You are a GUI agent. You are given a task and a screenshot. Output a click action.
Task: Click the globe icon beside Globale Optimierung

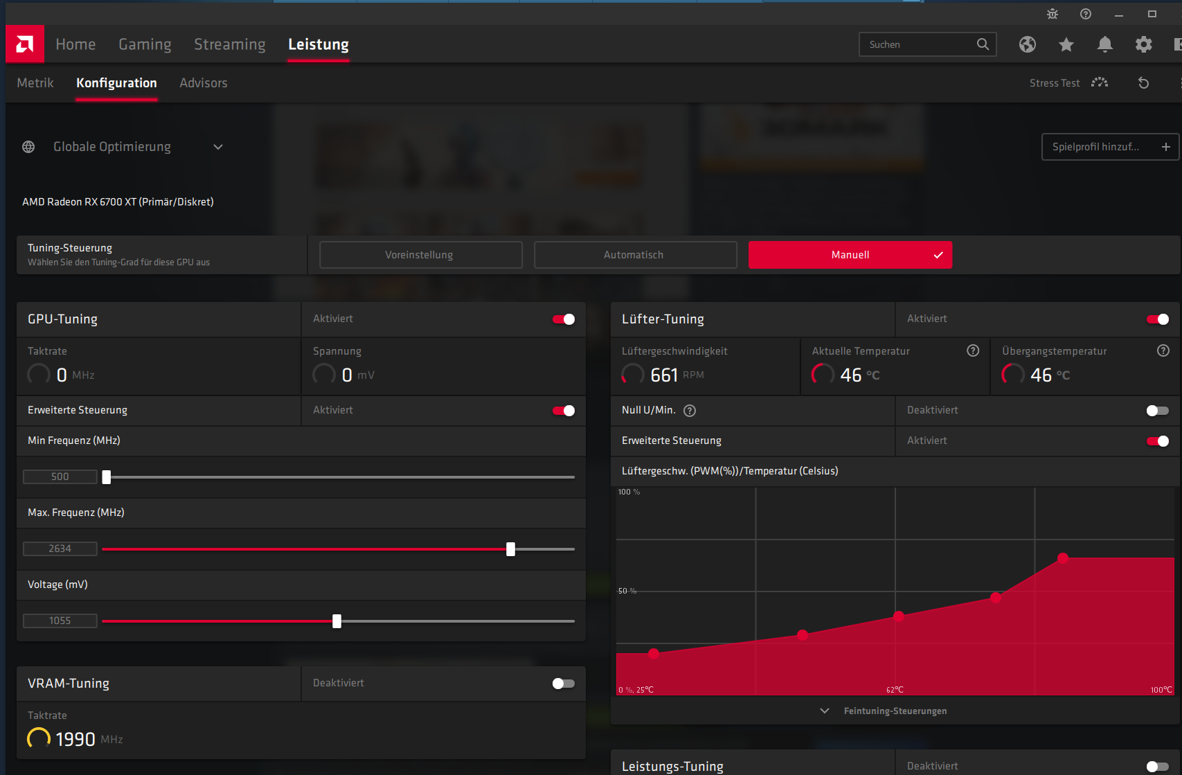coord(28,147)
